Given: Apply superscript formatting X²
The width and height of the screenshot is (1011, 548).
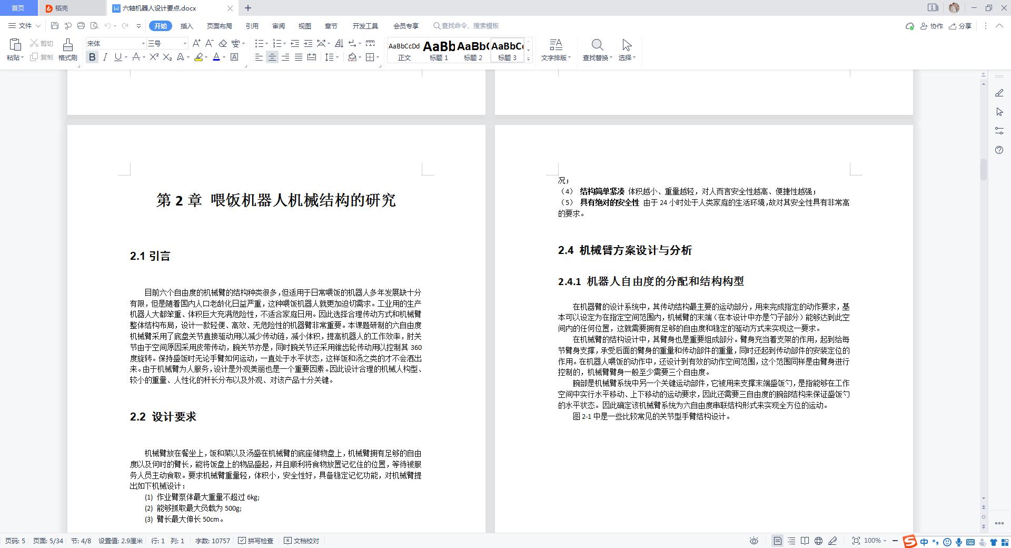Looking at the screenshot, I should [x=153, y=57].
